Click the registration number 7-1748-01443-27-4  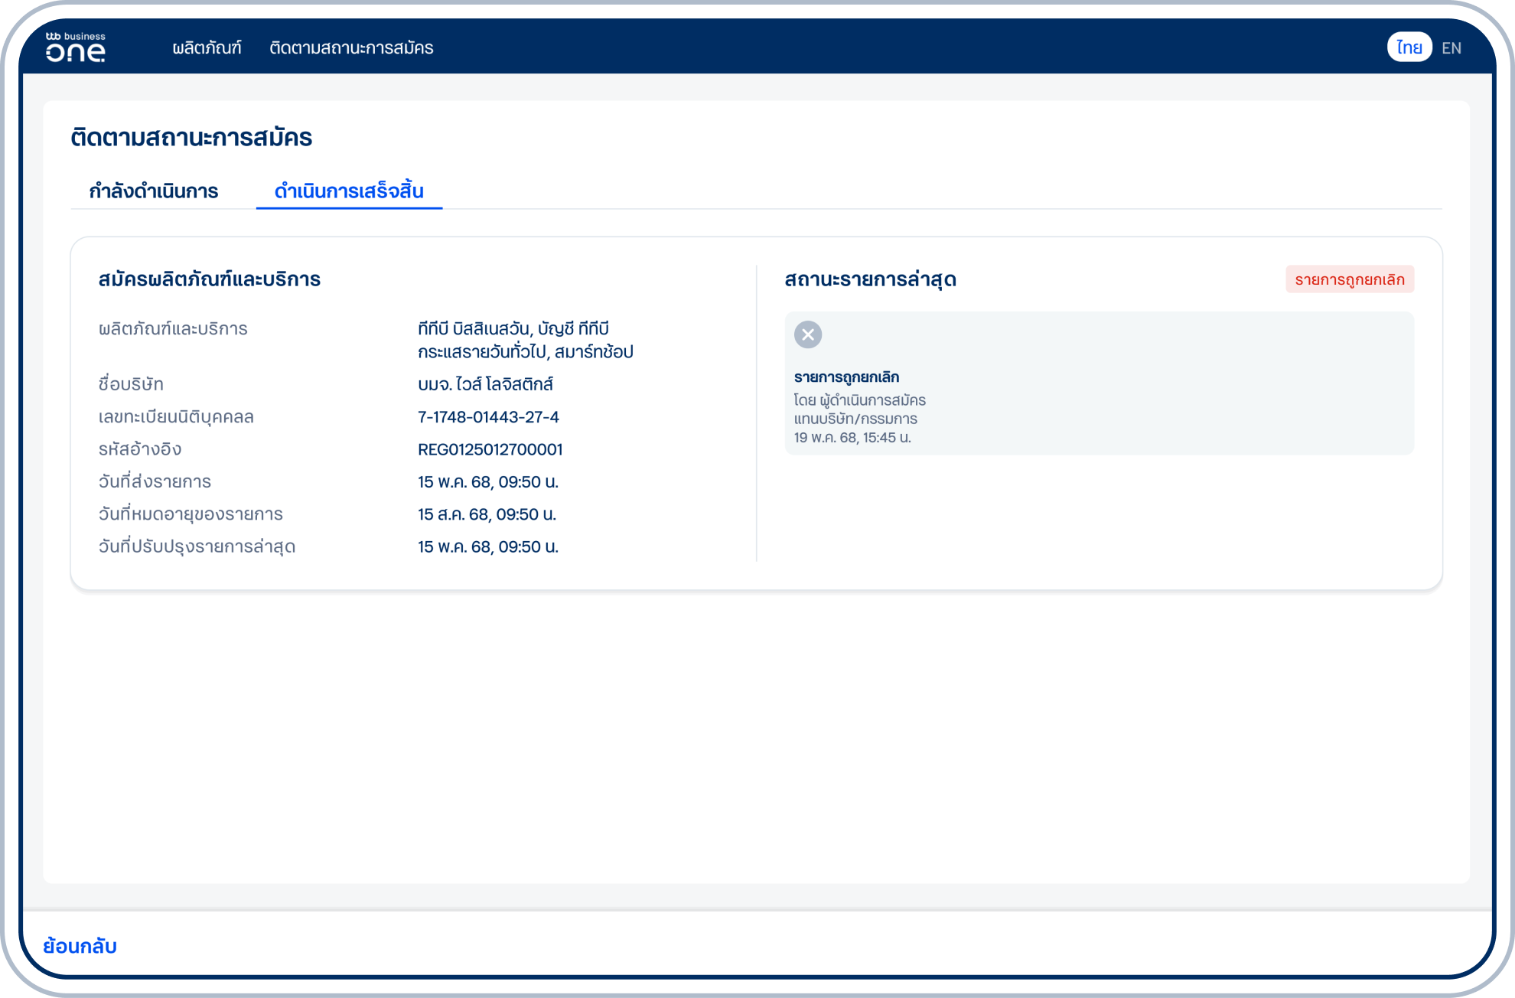click(x=488, y=417)
